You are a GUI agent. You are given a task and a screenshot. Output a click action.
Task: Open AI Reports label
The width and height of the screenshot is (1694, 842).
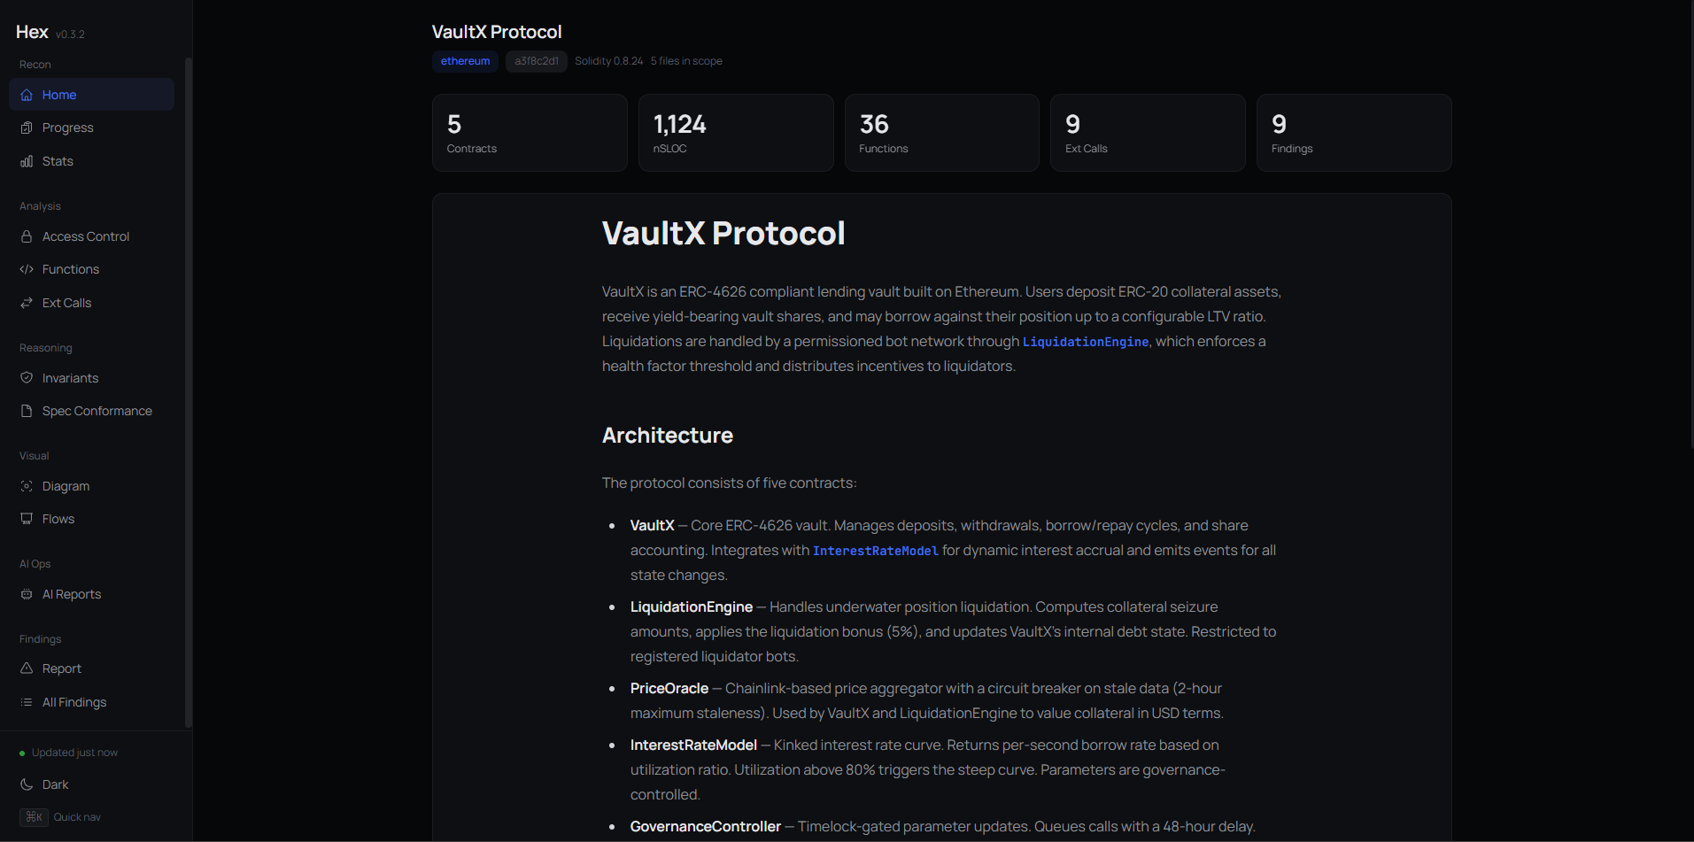click(x=72, y=594)
